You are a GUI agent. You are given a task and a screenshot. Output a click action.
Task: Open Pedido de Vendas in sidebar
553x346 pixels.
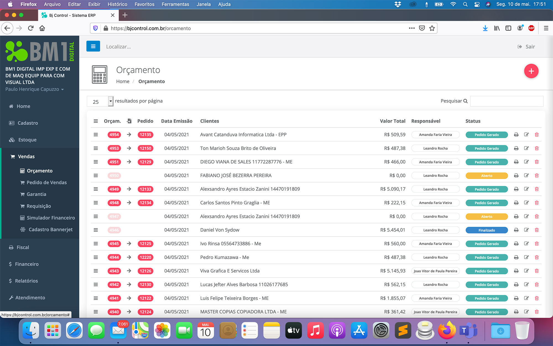(x=46, y=182)
